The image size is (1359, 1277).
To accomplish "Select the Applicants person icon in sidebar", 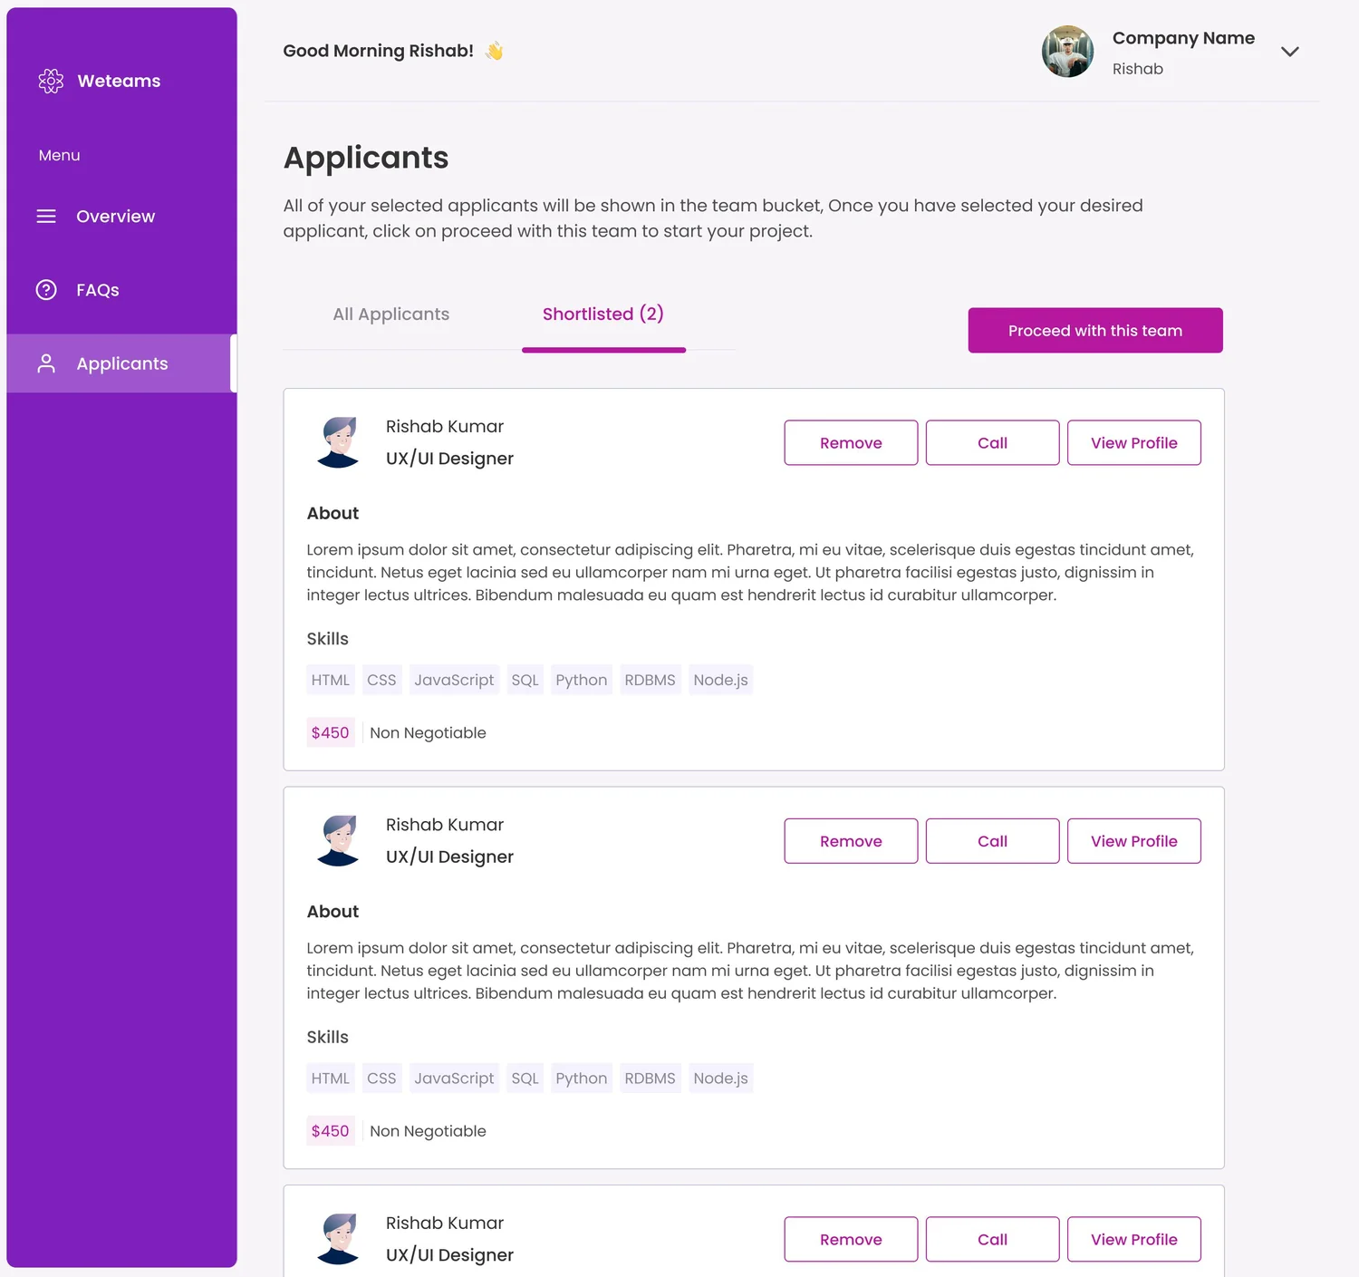I will pos(46,363).
